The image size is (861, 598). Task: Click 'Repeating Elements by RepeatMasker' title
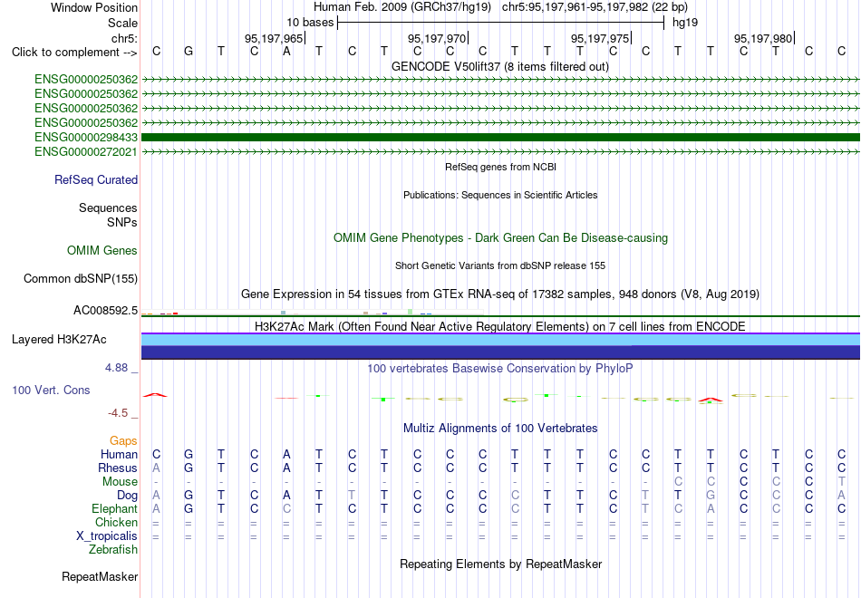pyautogui.click(x=500, y=564)
